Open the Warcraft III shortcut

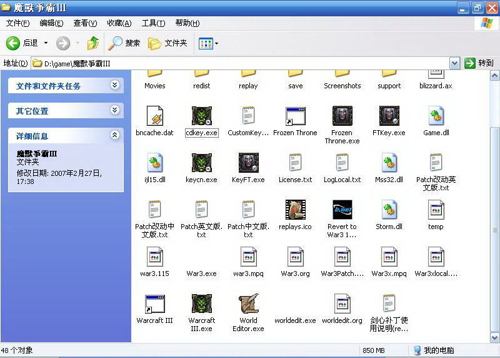(154, 304)
